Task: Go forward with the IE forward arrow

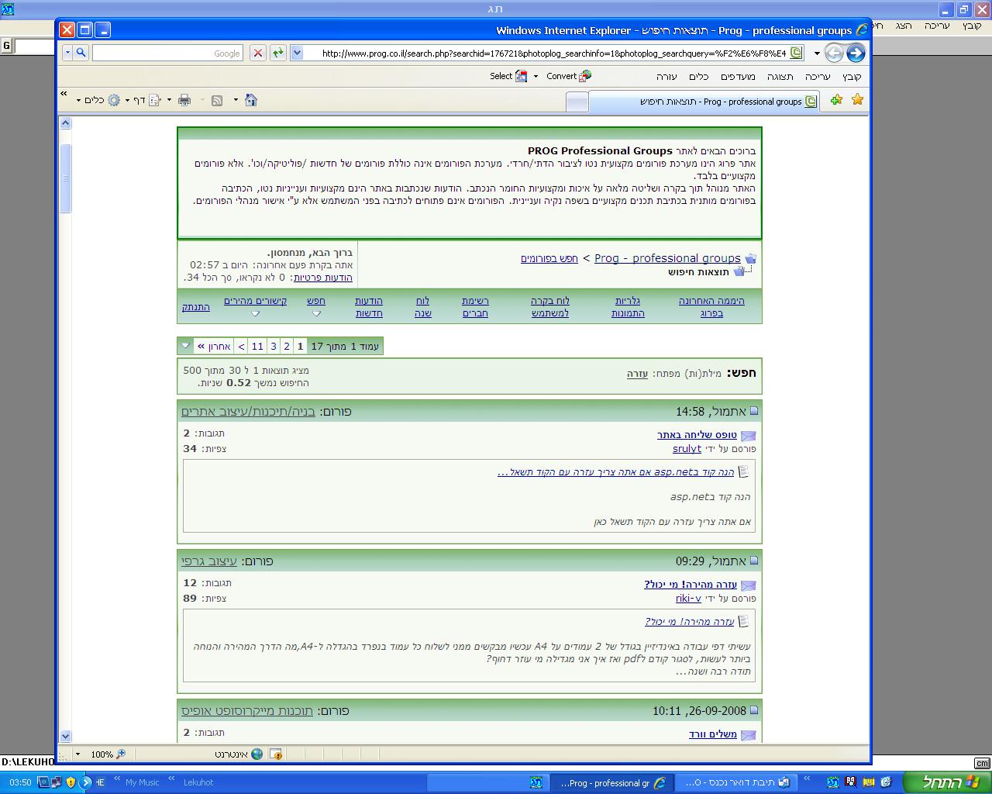Action: (x=834, y=53)
